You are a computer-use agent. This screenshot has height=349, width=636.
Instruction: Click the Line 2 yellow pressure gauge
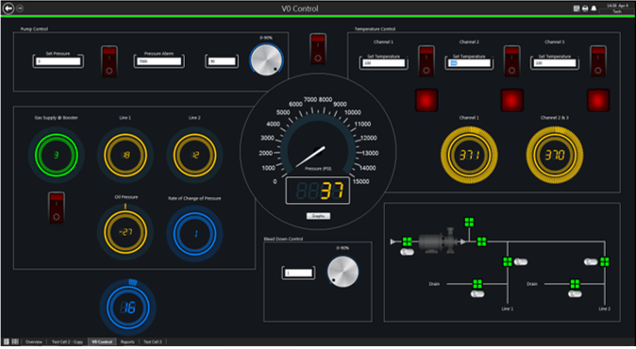[x=194, y=155]
